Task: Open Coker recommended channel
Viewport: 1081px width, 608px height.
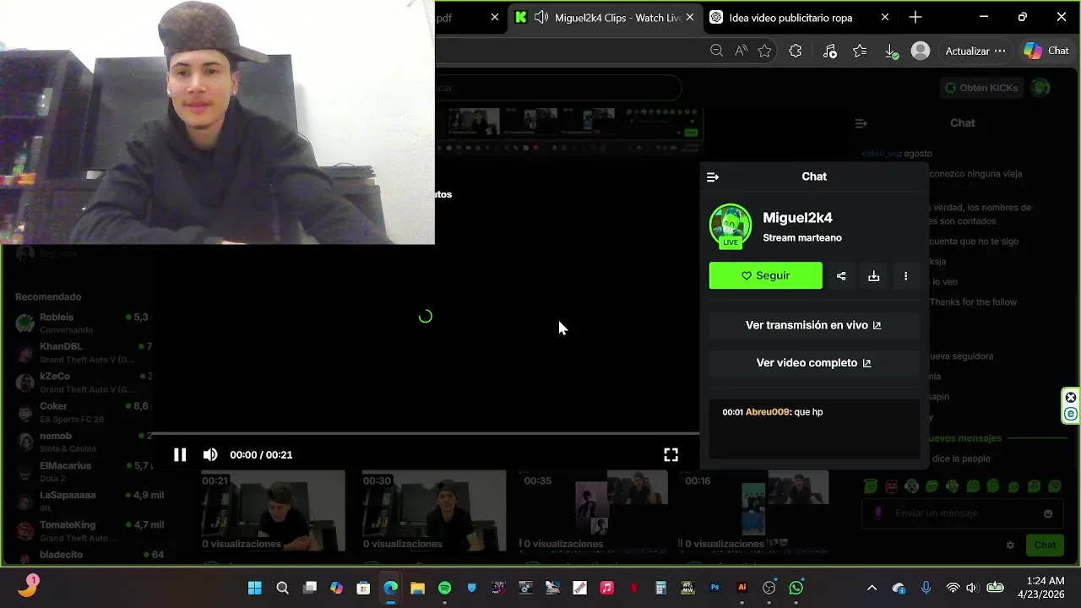Action: pos(83,412)
